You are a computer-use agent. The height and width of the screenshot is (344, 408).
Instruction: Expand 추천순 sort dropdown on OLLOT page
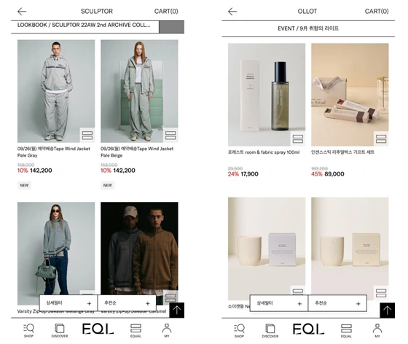pyautogui.click(x=337, y=303)
